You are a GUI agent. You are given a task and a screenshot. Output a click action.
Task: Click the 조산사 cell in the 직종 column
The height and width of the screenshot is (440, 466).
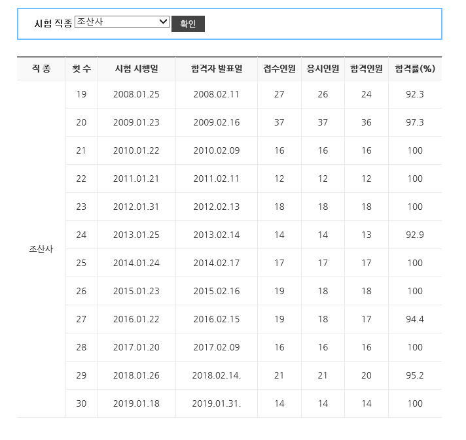click(41, 249)
